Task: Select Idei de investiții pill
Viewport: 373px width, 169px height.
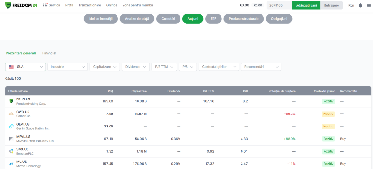Action: (101, 19)
